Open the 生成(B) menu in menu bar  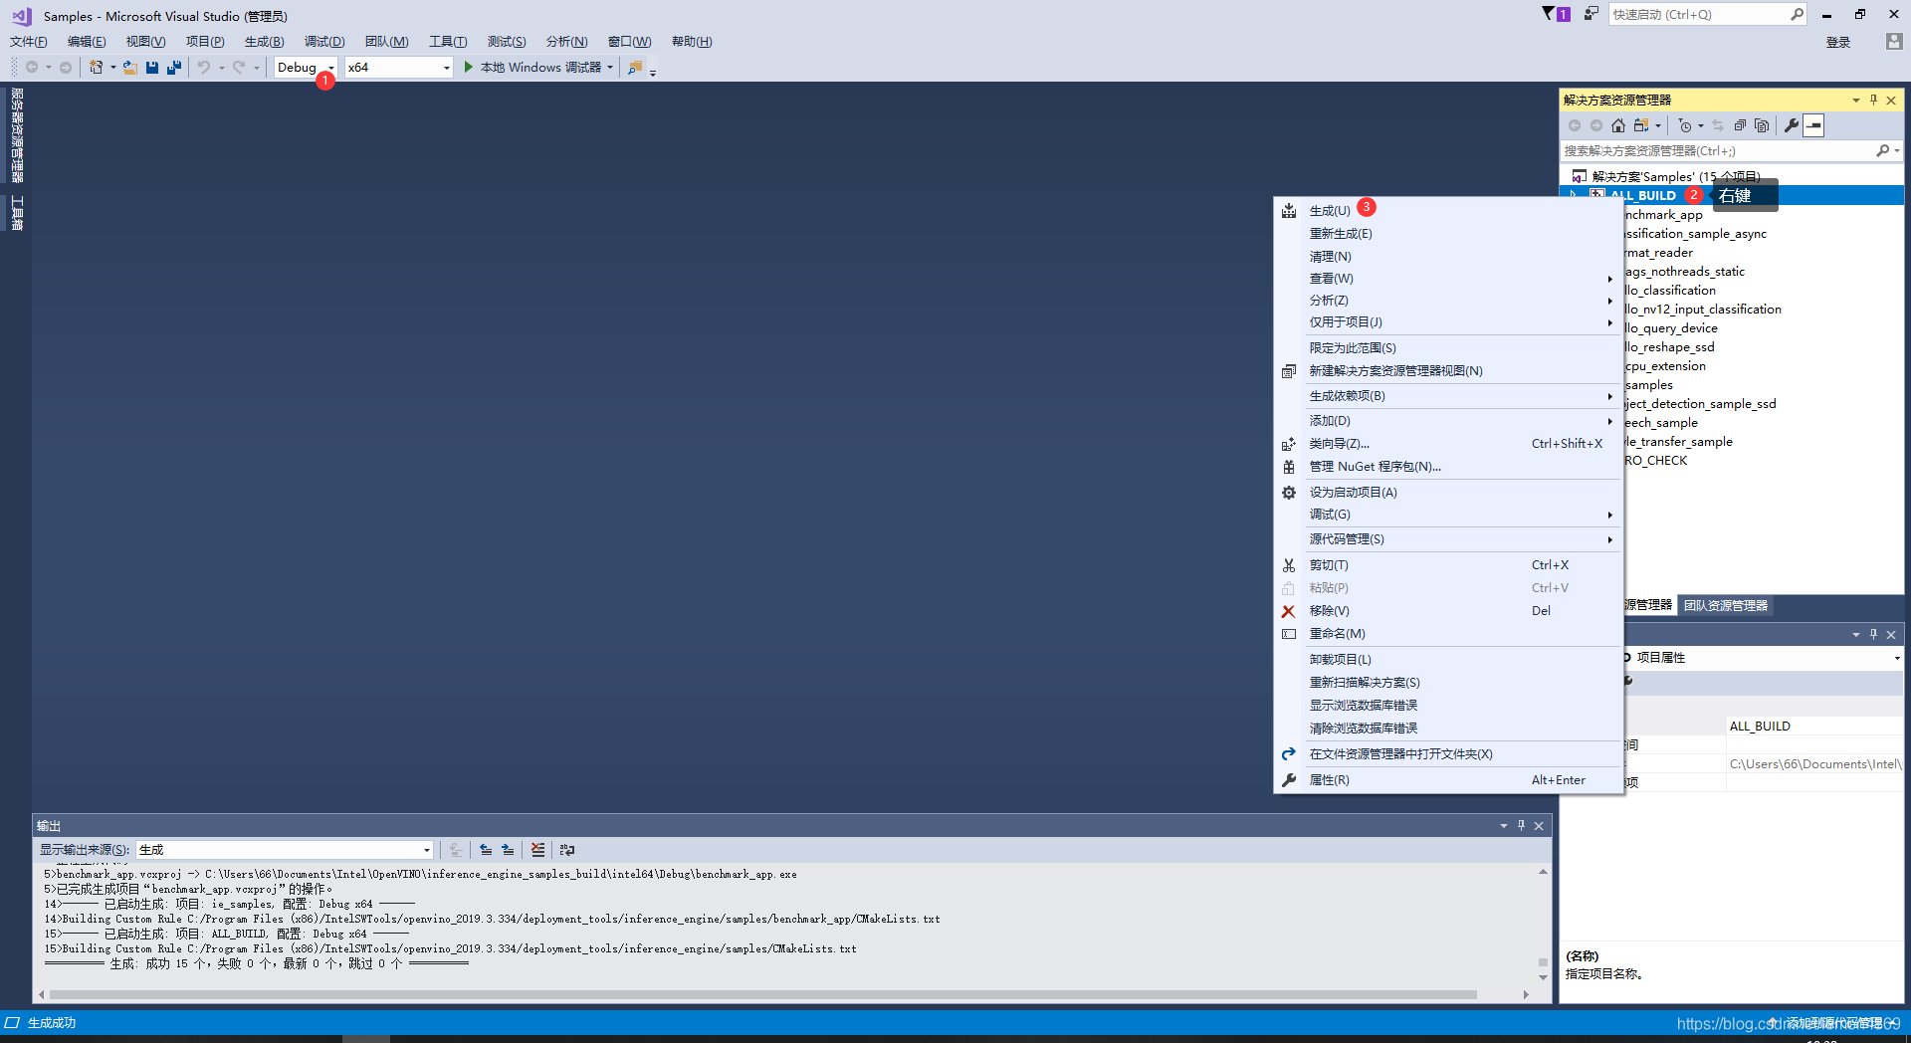(x=264, y=42)
